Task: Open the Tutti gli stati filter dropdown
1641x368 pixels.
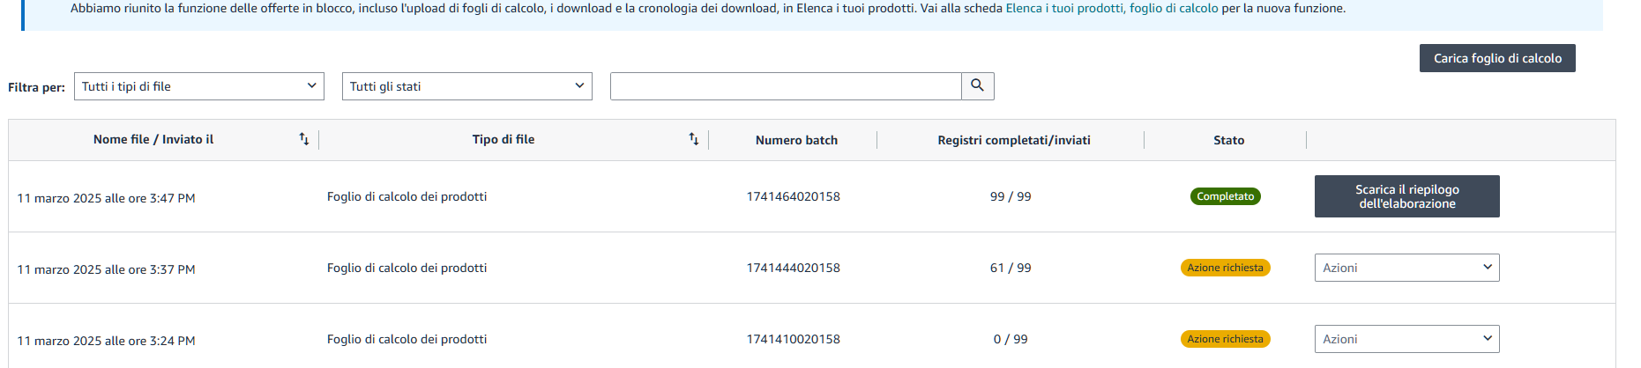Action: click(x=467, y=86)
